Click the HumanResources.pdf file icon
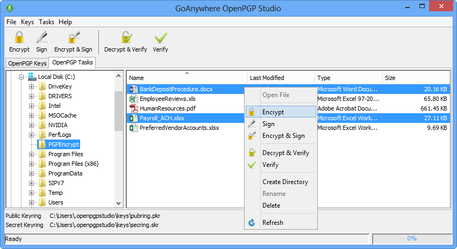This screenshot has height=249, width=457. 134,109
